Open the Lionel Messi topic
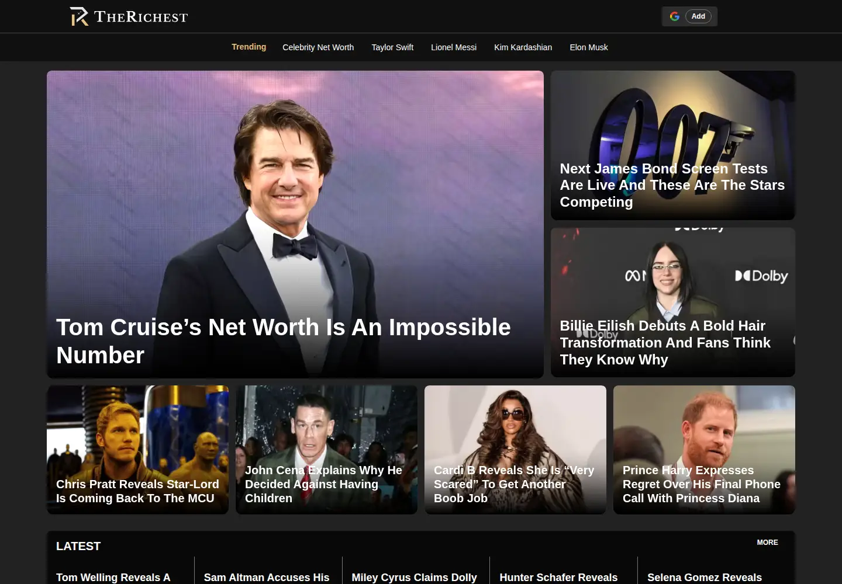 pos(454,47)
